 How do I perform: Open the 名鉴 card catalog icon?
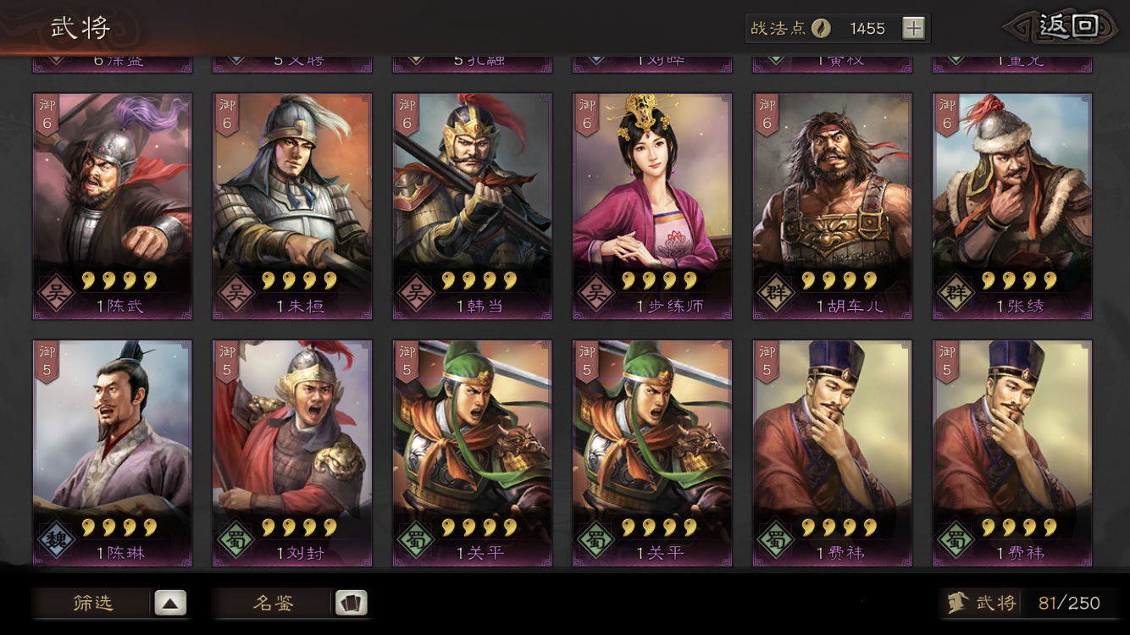pyautogui.click(x=351, y=604)
